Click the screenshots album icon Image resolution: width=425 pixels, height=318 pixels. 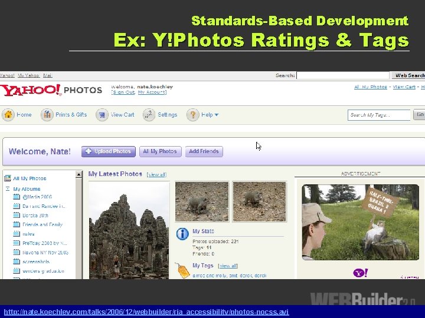(17, 261)
